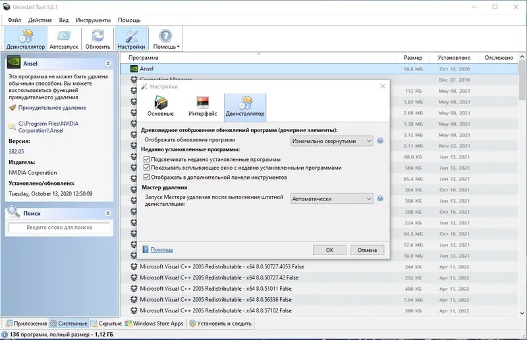
Task: Click the NVIDIA Ansel icon in the side panel
Action: 13,62
